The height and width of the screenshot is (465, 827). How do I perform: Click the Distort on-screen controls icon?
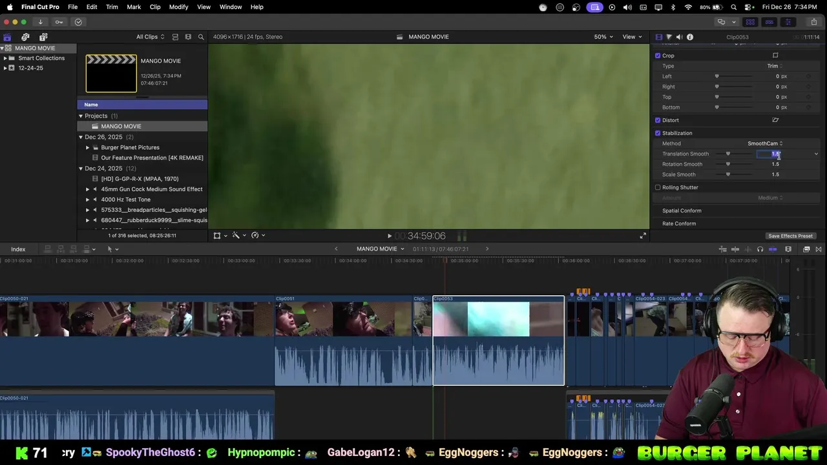[x=775, y=120]
